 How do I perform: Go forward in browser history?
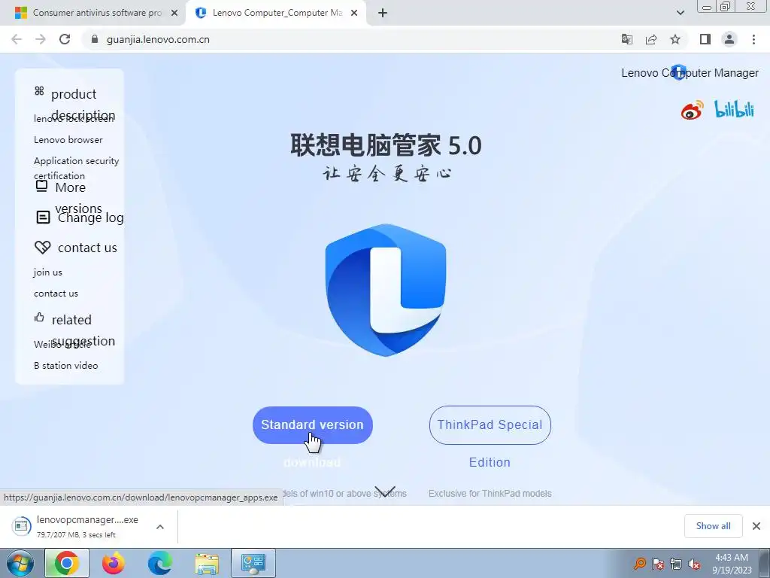41,39
